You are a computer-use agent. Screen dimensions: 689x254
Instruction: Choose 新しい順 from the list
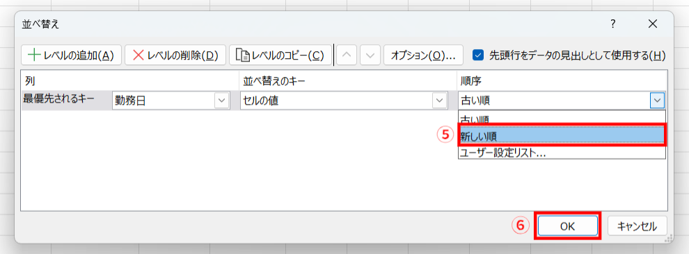click(562, 136)
